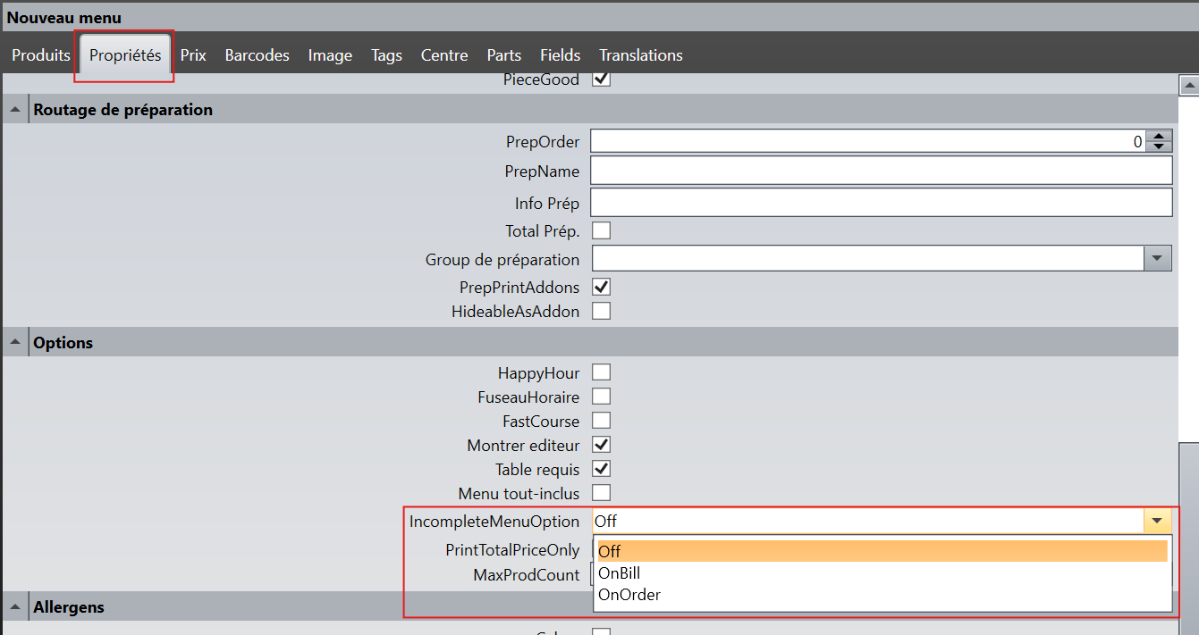Click the PrepName text field
The height and width of the screenshot is (635, 1199).
(881, 171)
